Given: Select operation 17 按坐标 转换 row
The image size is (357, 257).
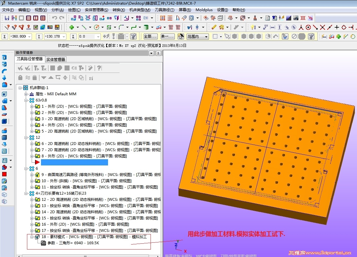Looking at the screenshot, I should tap(100, 230).
